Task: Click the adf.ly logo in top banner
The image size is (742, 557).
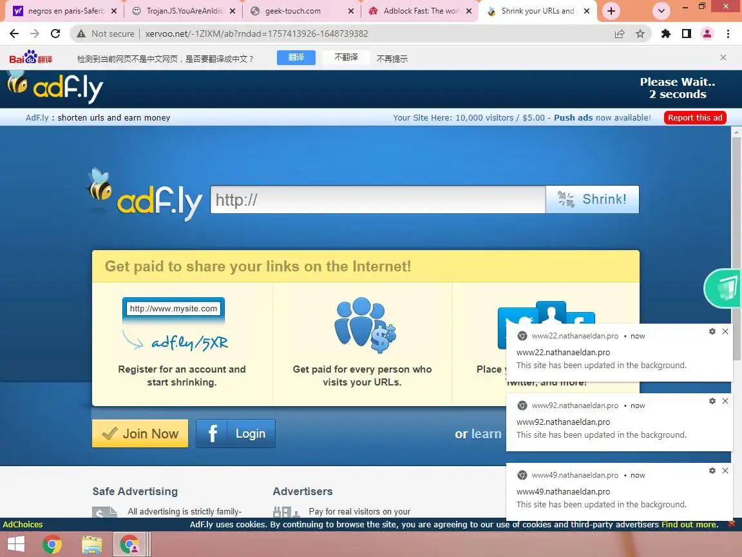Action: click(55, 86)
